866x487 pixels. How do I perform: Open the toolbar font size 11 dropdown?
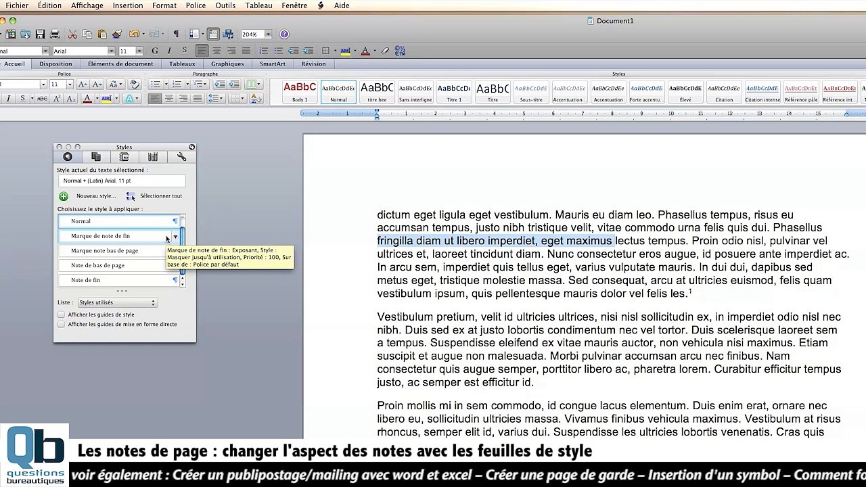click(139, 51)
